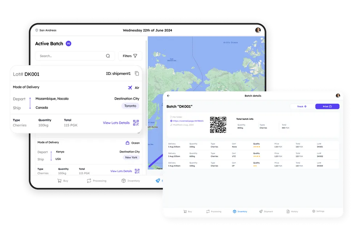Go to the Settings tab
361x234 pixels.
pyautogui.click(x=318, y=211)
